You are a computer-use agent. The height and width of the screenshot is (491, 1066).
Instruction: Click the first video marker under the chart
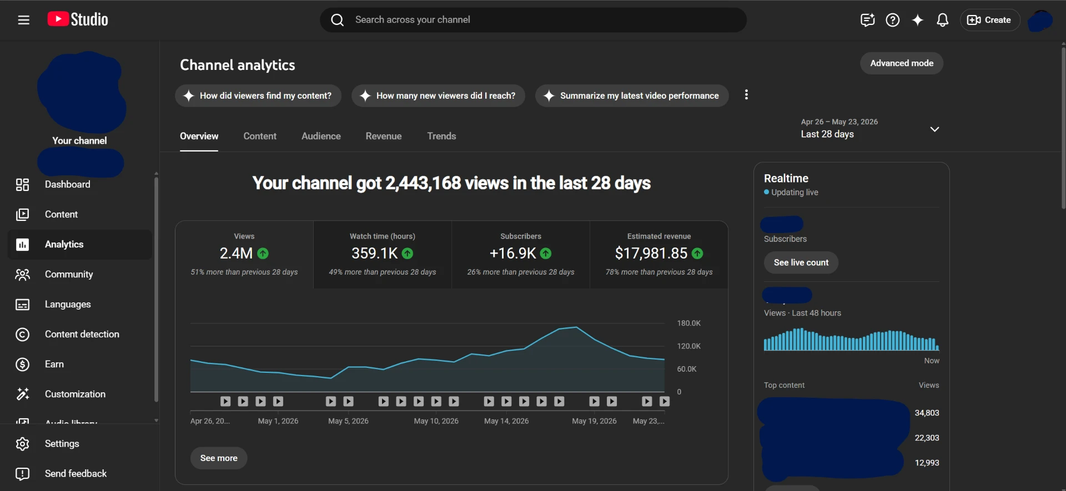[225, 401]
